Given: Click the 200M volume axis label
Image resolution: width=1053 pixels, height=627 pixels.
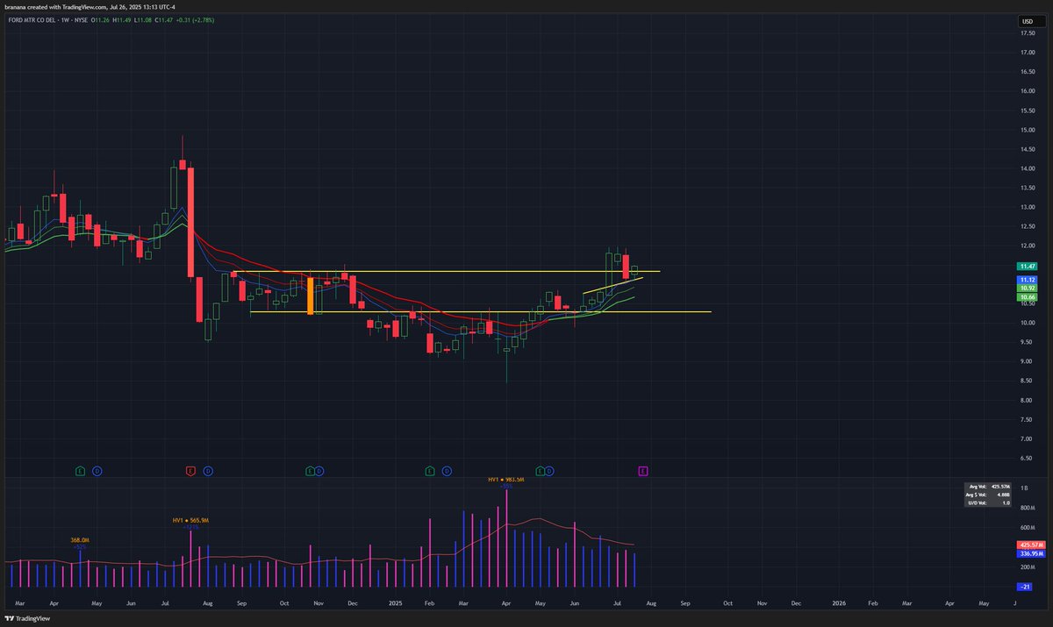Looking at the screenshot, I should pyautogui.click(x=1028, y=567).
